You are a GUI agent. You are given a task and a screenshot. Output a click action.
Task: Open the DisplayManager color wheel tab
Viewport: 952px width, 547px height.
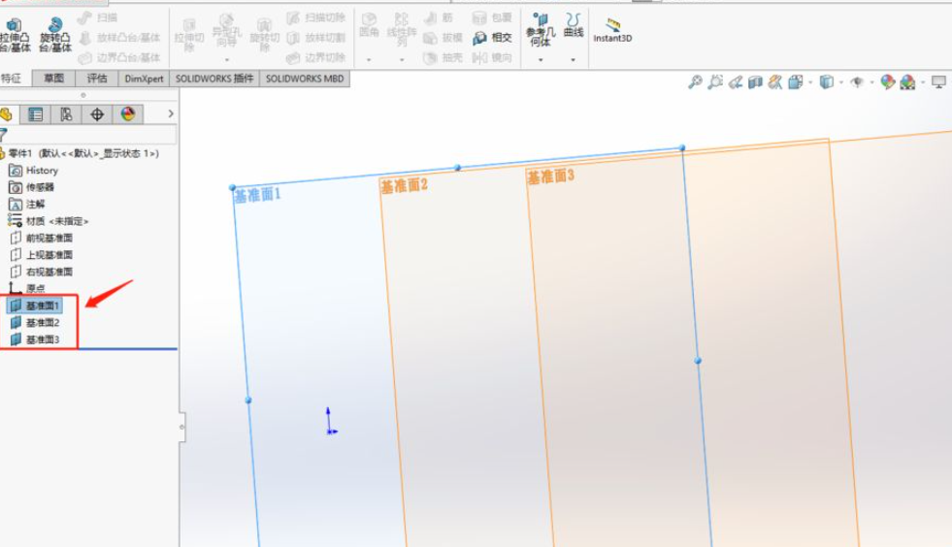(128, 114)
